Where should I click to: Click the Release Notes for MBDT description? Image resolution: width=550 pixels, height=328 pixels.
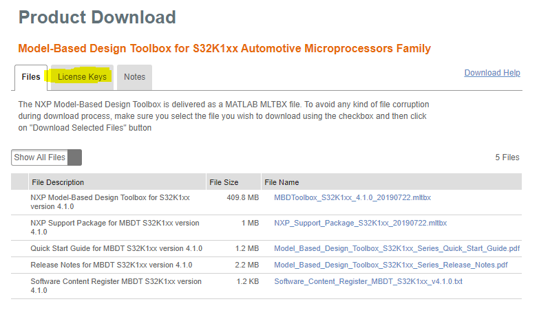[x=112, y=265]
